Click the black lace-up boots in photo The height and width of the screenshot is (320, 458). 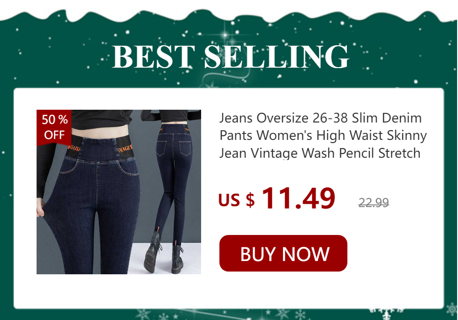pos(164,253)
